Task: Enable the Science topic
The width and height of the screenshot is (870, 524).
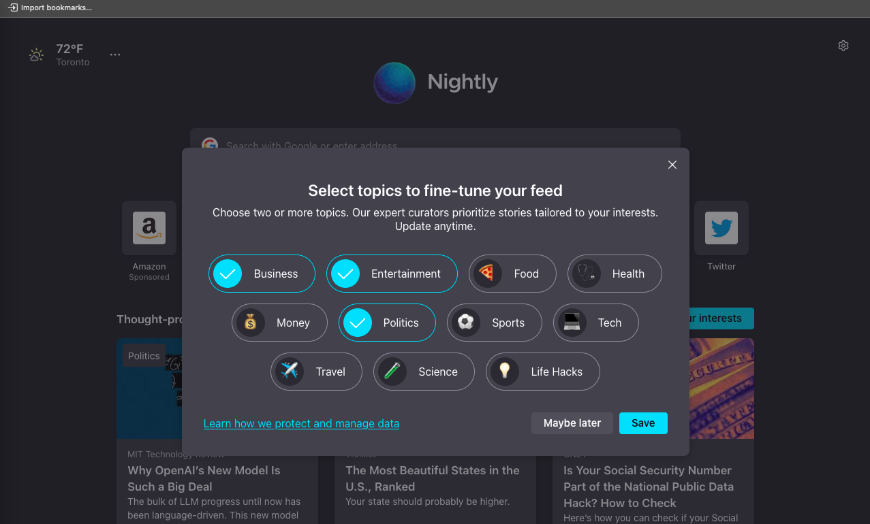Action: [x=424, y=372]
